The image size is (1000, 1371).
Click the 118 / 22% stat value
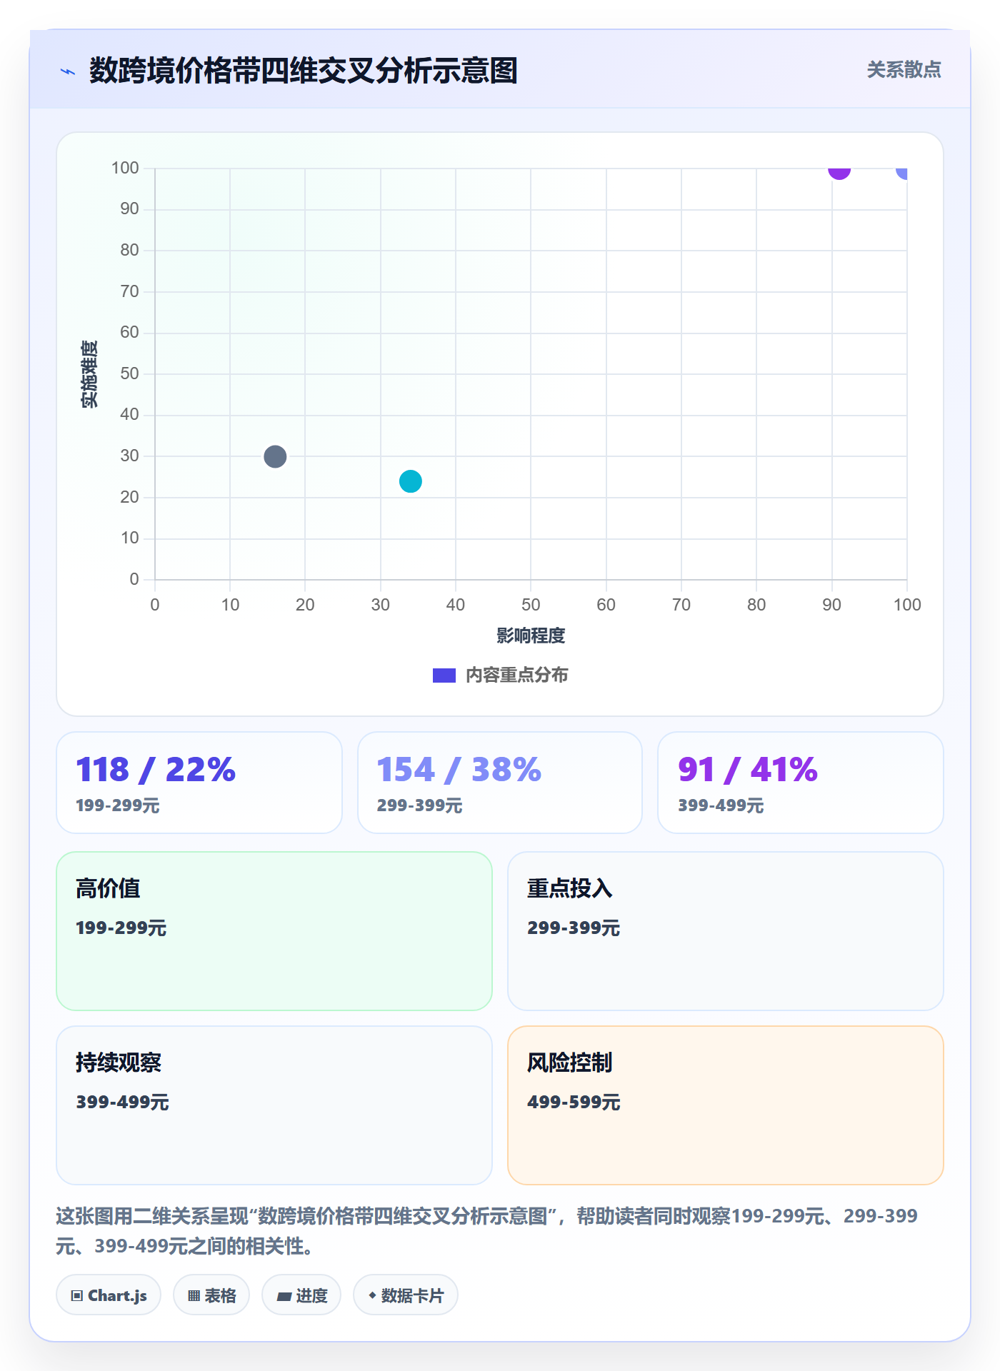click(156, 769)
